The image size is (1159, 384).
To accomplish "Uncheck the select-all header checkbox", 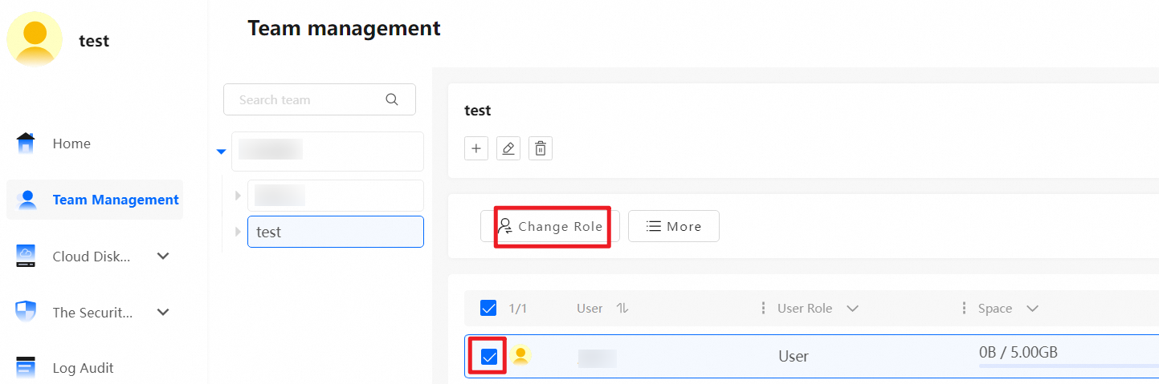I will click(488, 309).
